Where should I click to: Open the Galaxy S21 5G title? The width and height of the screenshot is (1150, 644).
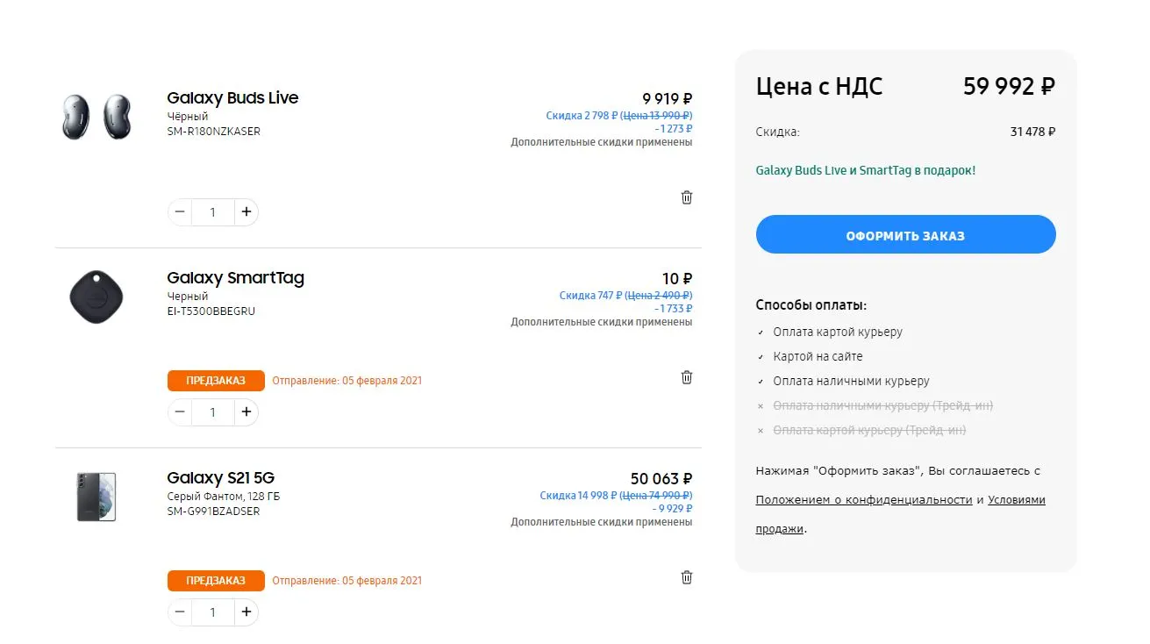[221, 478]
